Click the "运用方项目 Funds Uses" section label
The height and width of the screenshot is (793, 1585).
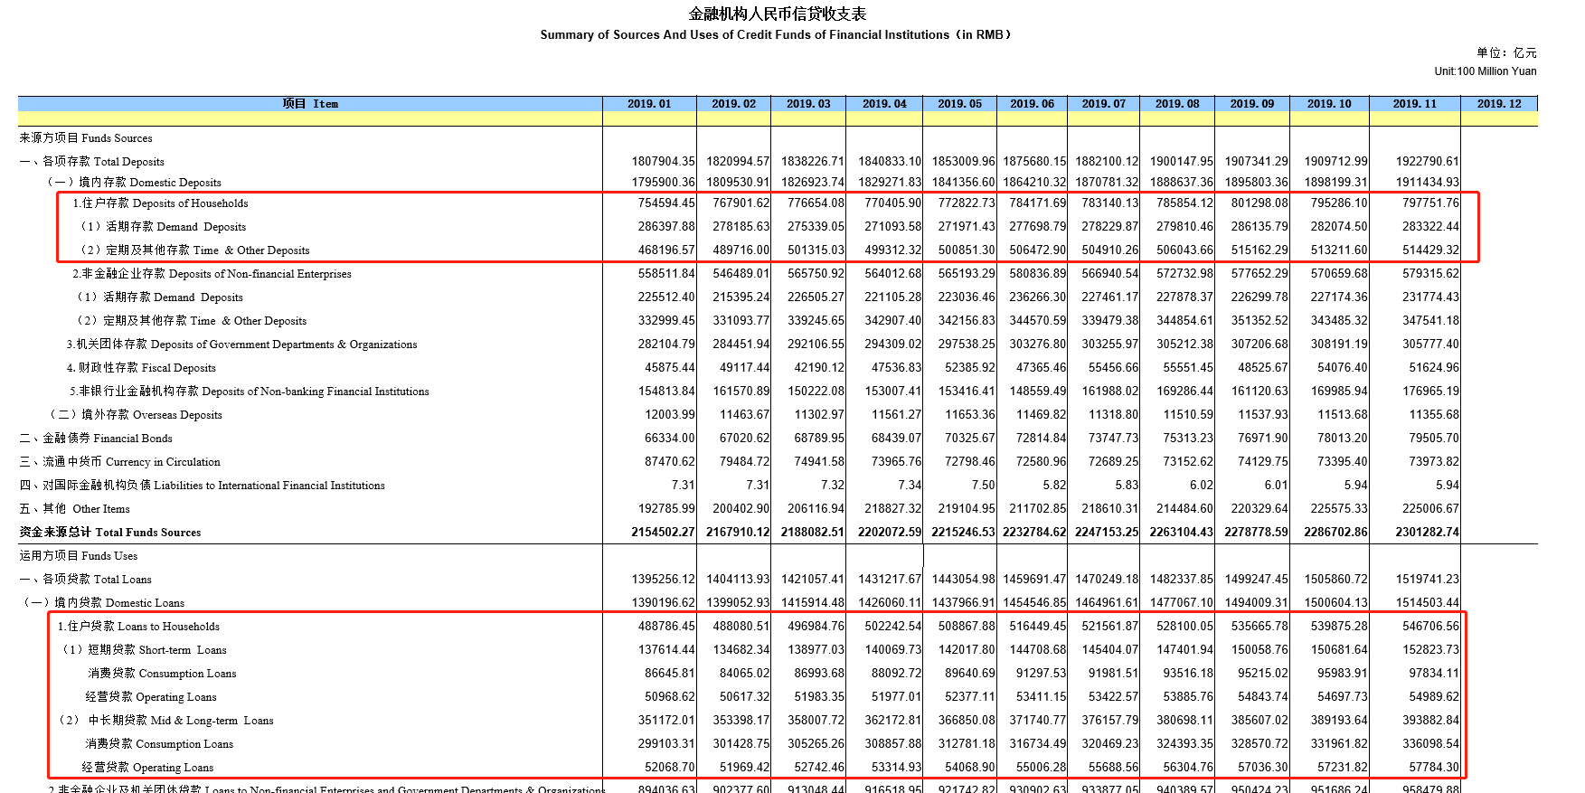(x=79, y=556)
